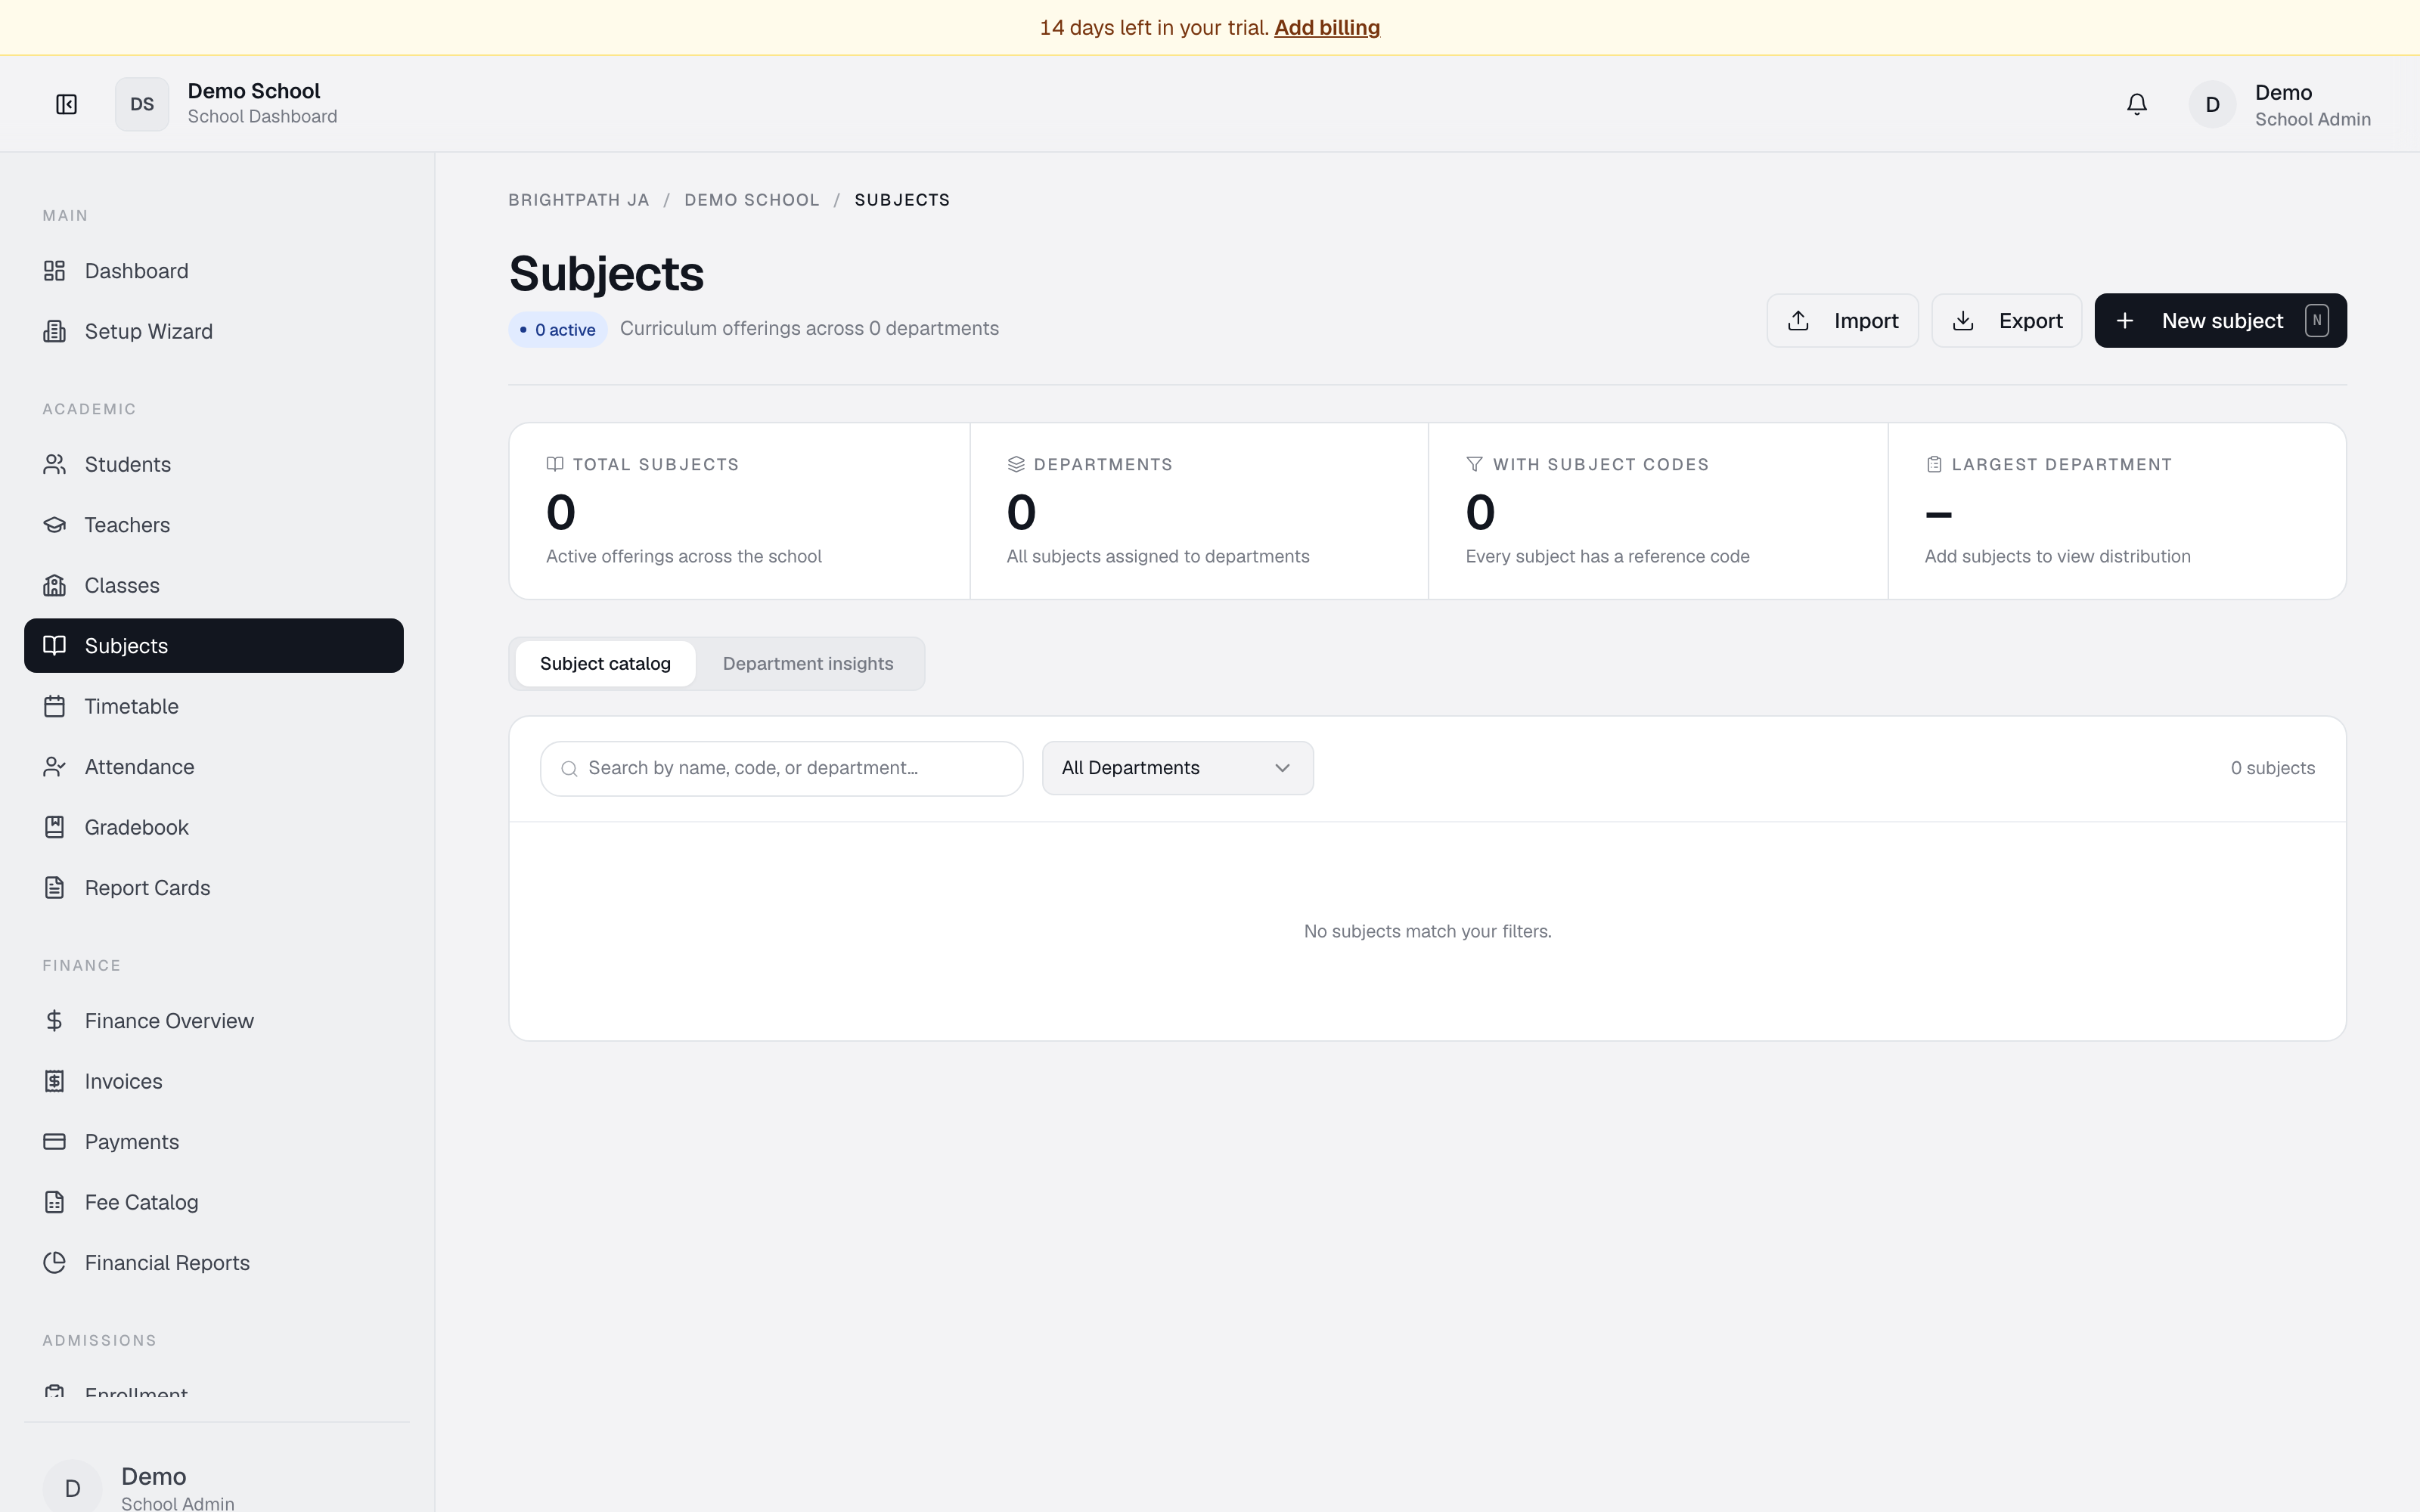The width and height of the screenshot is (2420, 1512).
Task: Click 'Curriculum offerings across 0 departments' text
Action: (809, 329)
